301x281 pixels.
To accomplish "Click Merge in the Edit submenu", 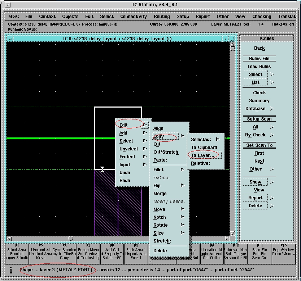I will pyautogui.click(x=160, y=194).
